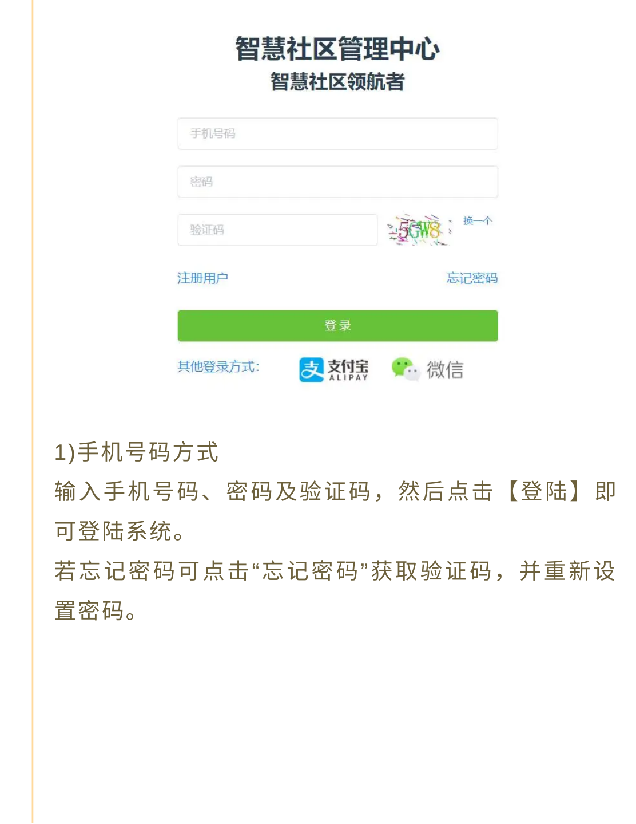The image size is (636, 824).
Task: Focus the 验证码 input box
Action: pos(277,230)
